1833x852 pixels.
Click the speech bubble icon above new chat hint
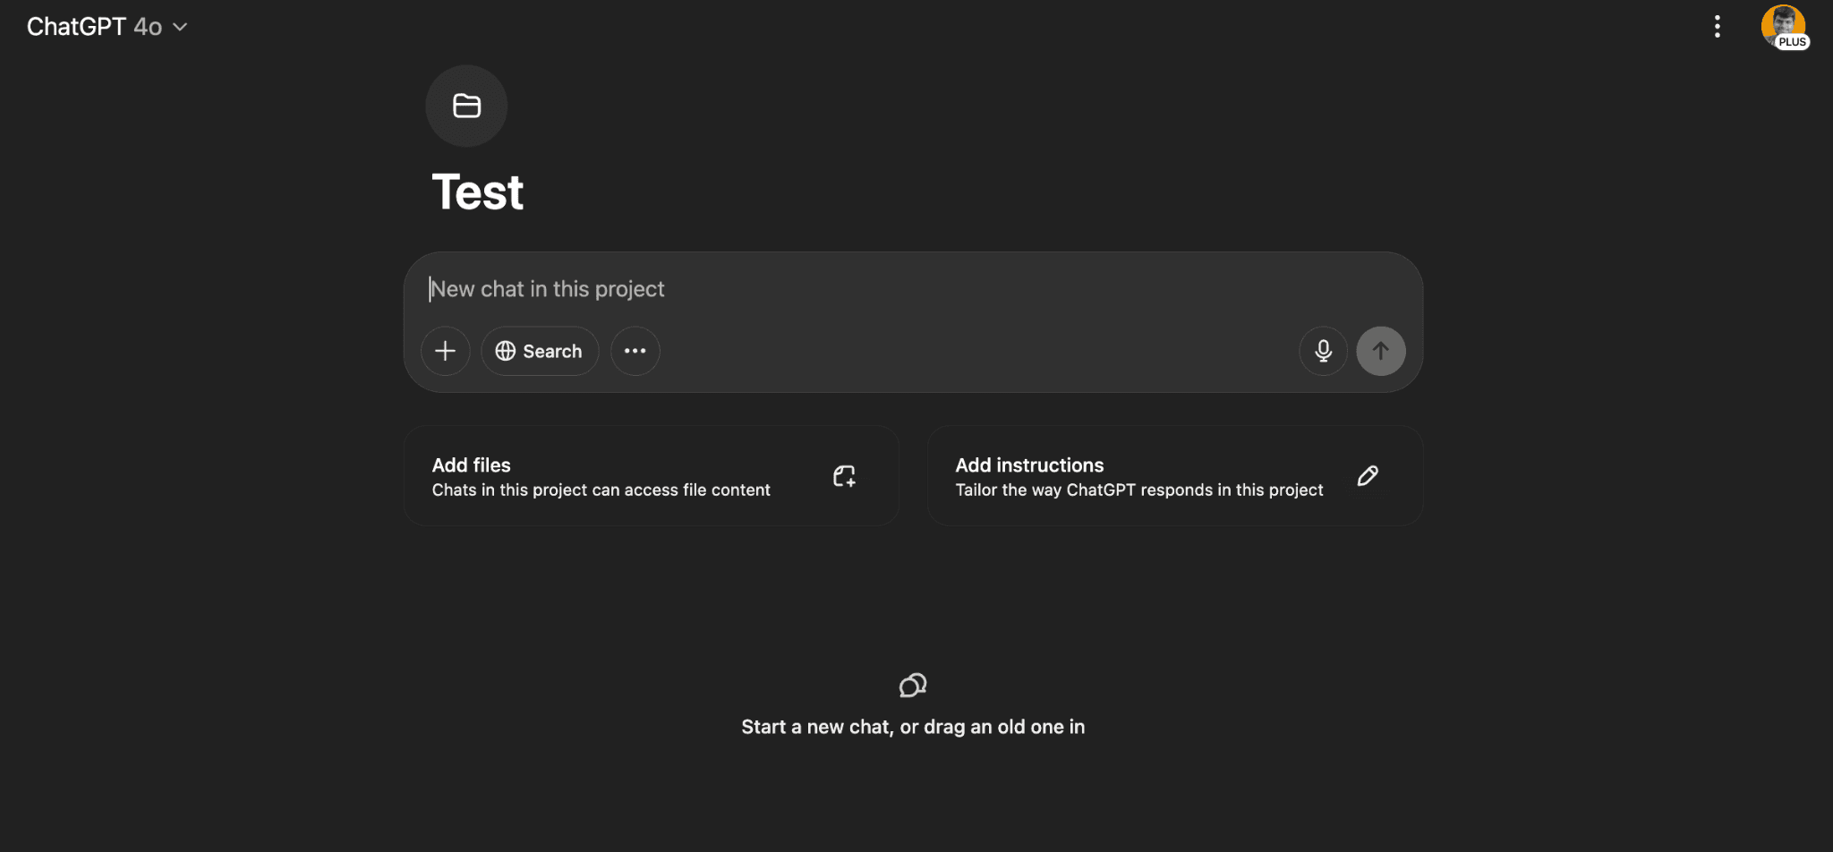[x=912, y=685]
